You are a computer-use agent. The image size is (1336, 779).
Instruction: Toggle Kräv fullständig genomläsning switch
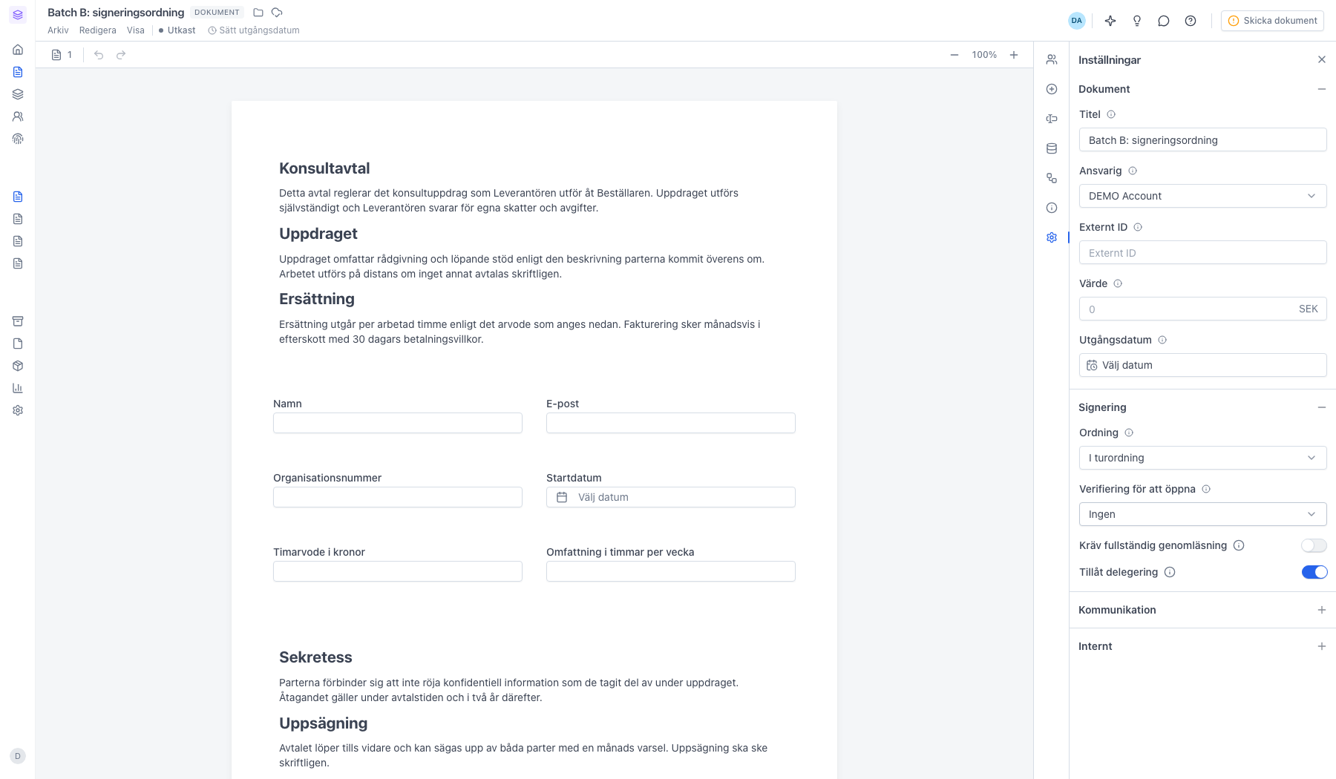(1314, 545)
